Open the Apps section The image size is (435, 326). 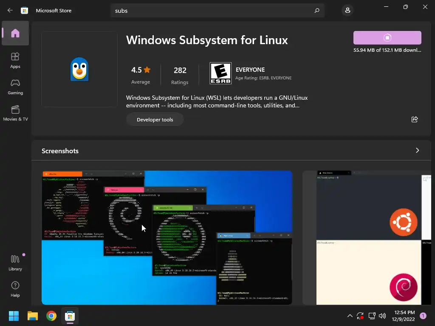(15, 60)
